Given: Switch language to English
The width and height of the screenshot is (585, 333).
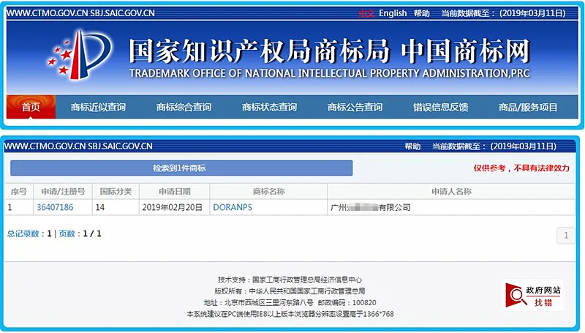Looking at the screenshot, I should pyautogui.click(x=393, y=13).
